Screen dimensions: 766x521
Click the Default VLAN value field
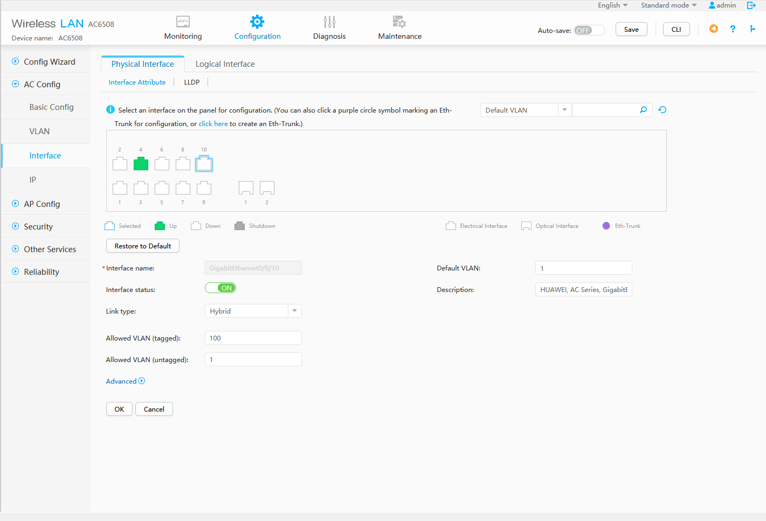point(583,268)
